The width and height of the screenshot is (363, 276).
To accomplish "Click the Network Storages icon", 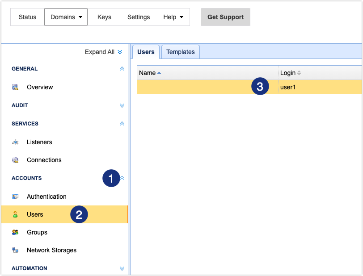I will [x=15, y=250].
